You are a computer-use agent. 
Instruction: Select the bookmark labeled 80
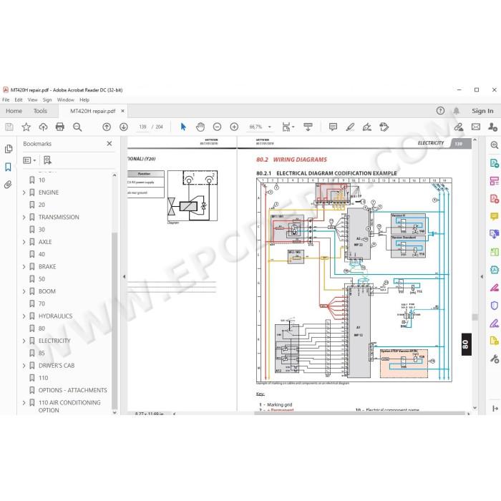42,329
